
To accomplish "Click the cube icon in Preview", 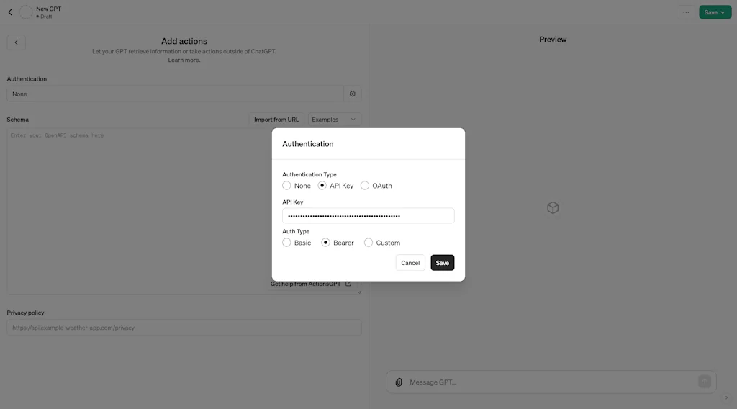I will click(x=553, y=208).
